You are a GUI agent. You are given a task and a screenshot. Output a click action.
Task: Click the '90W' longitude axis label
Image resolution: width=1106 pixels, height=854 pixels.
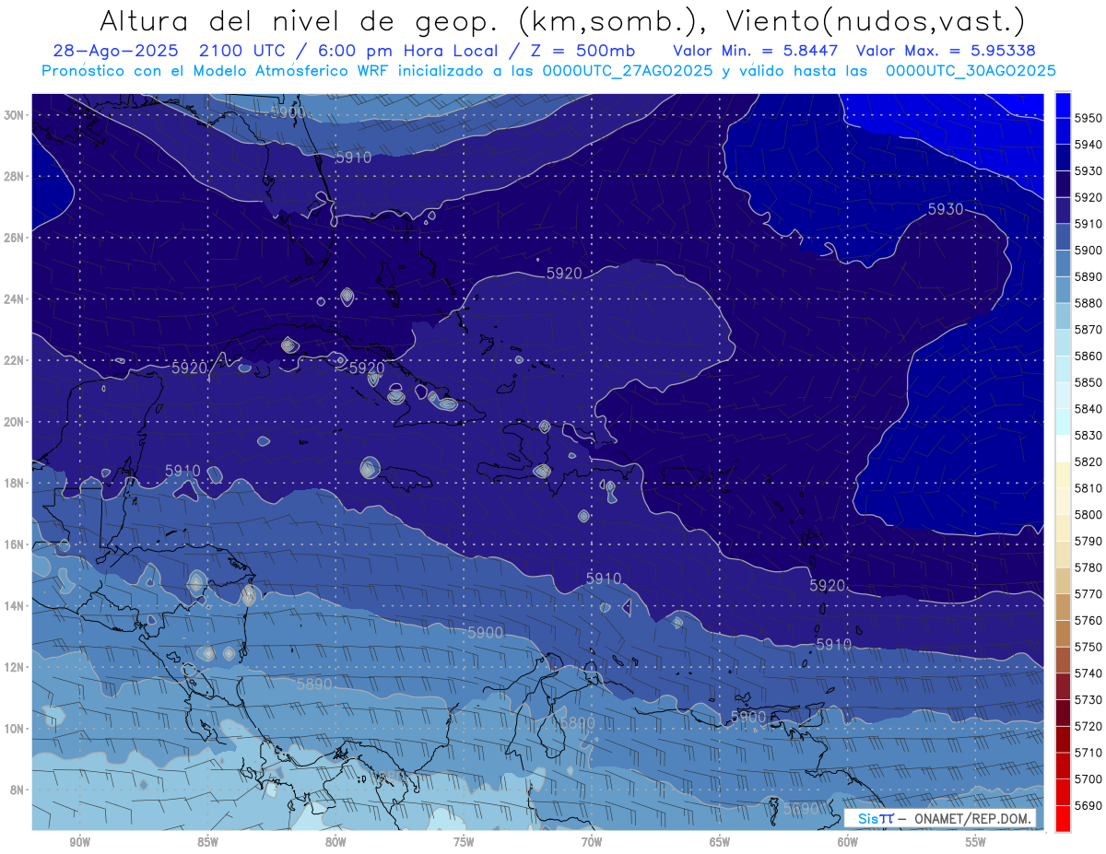tap(79, 843)
